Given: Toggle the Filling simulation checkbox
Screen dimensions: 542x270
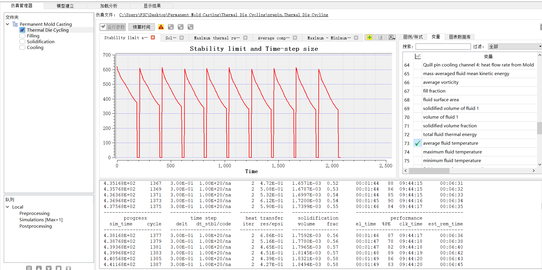Looking at the screenshot, I should pos(22,36).
